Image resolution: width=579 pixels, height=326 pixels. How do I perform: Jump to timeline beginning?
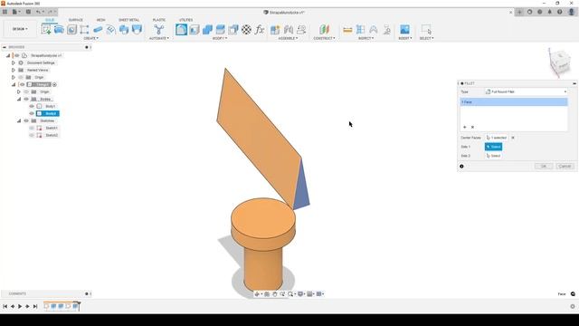click(x=5, y=306)
